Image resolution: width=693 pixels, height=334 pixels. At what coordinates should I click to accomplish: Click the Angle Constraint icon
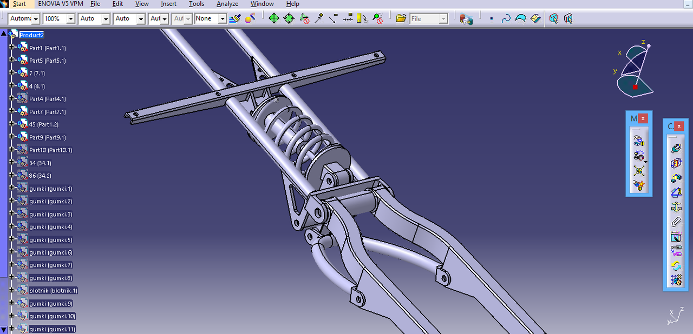pyautogui.click(x=676, y=192)
